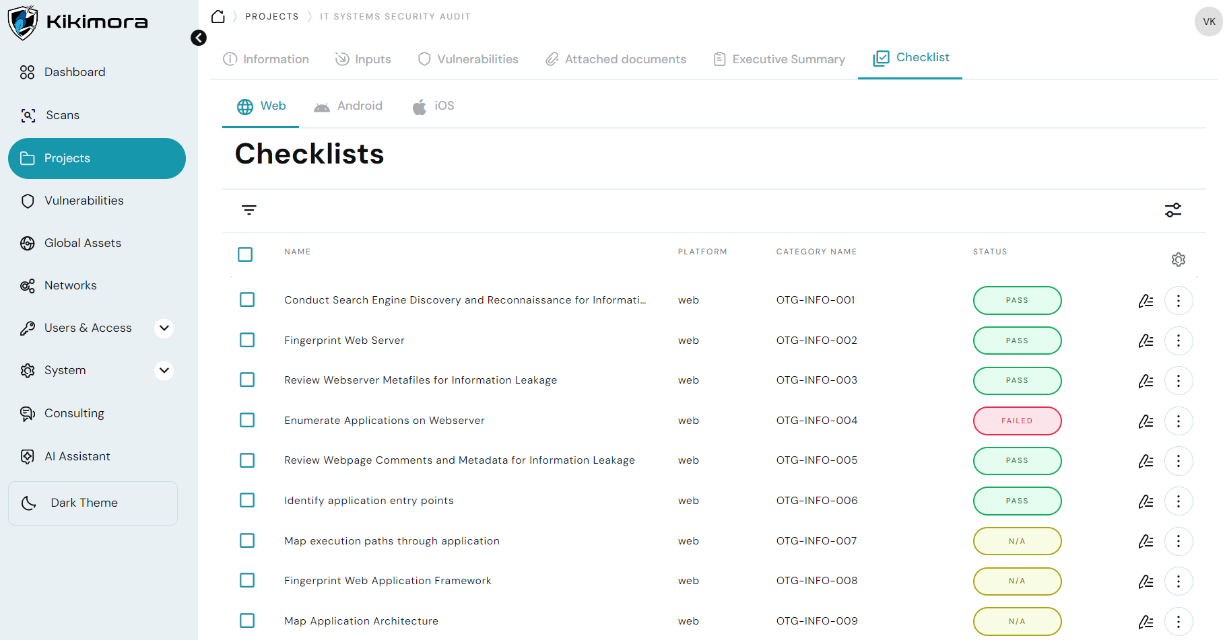Click the home icon in breadcrumb
Screen dimensions: 1225x640
tap(218, 17)
